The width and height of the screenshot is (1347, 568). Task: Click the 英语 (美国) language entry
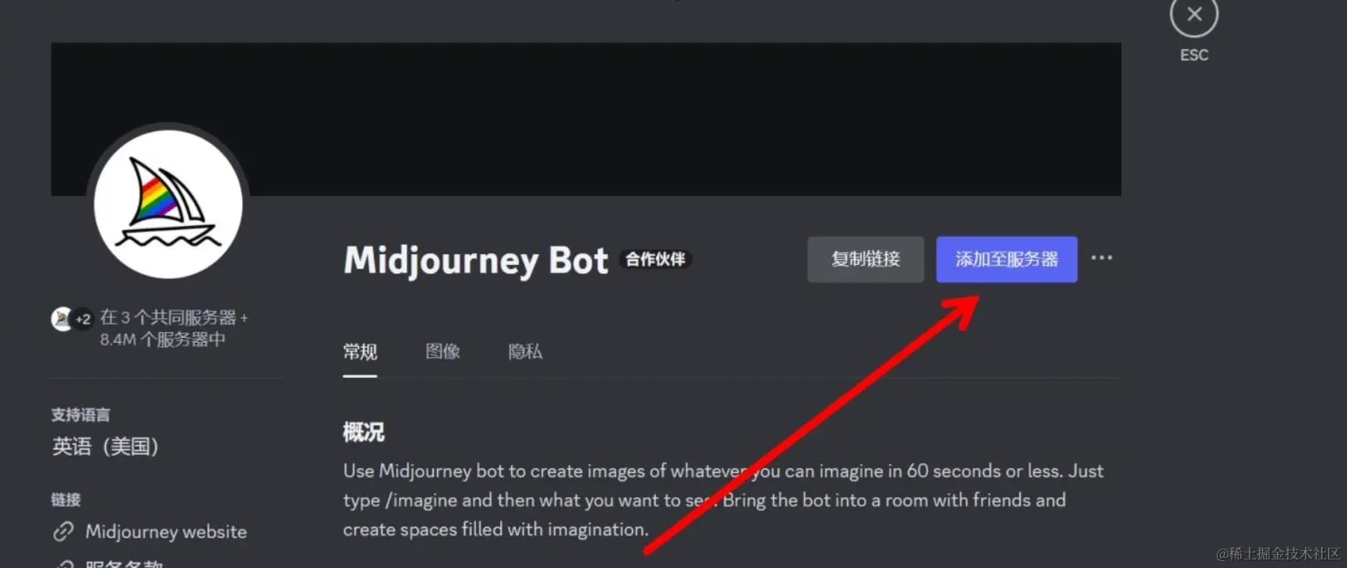(x=105, y=446)
